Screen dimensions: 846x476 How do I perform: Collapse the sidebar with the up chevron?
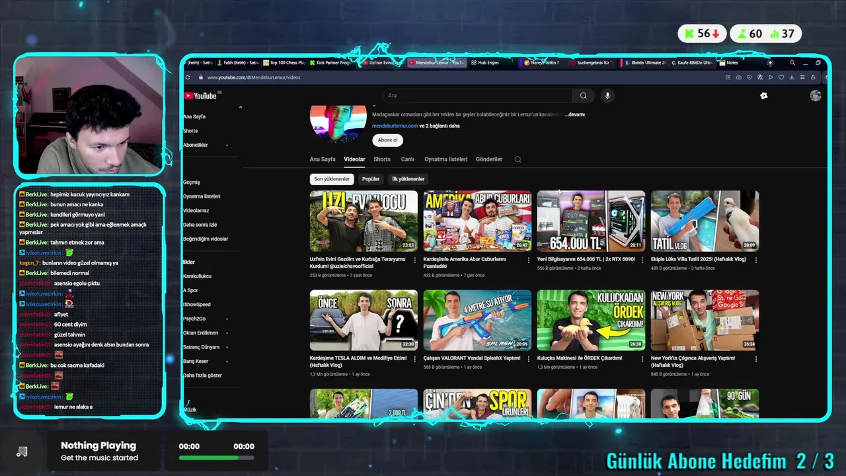241,107
